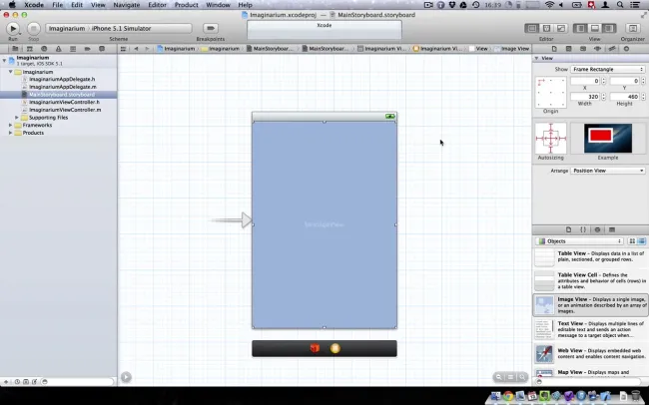This screenshot has width=649, height=405.
Task: Show the File inspector
Action: tap(554, 49)
